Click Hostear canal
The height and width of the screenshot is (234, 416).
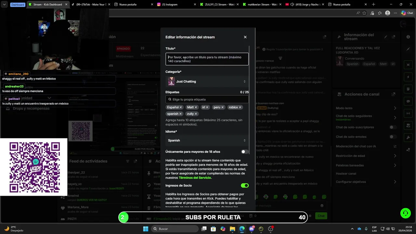(x=346, y=174)
